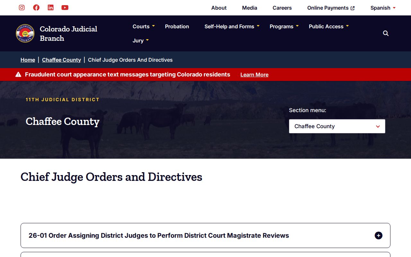Click the Chief Judge Orders And Directives breadcrumb text

(x=130, y=60)
